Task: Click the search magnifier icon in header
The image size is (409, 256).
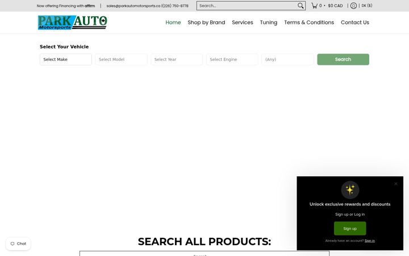Action: point(301,6)
